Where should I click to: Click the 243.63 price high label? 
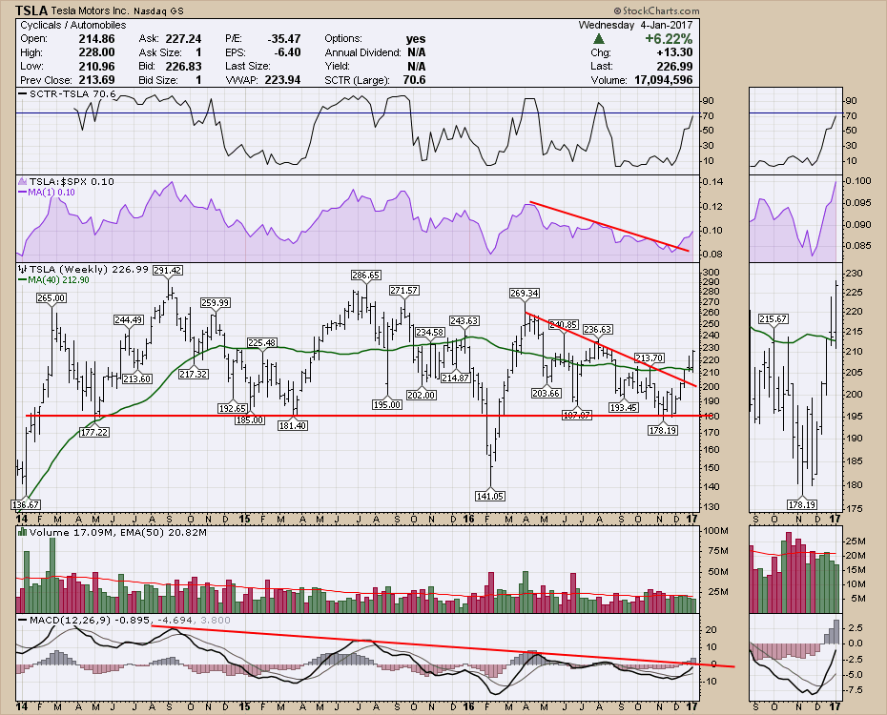[x=464, y=320]
